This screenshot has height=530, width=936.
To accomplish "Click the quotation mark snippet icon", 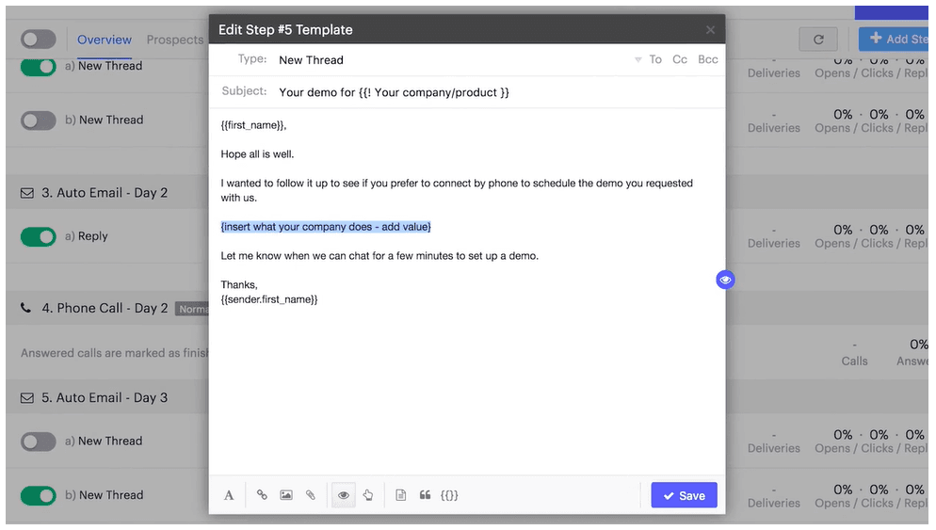I will click(425, 495).
